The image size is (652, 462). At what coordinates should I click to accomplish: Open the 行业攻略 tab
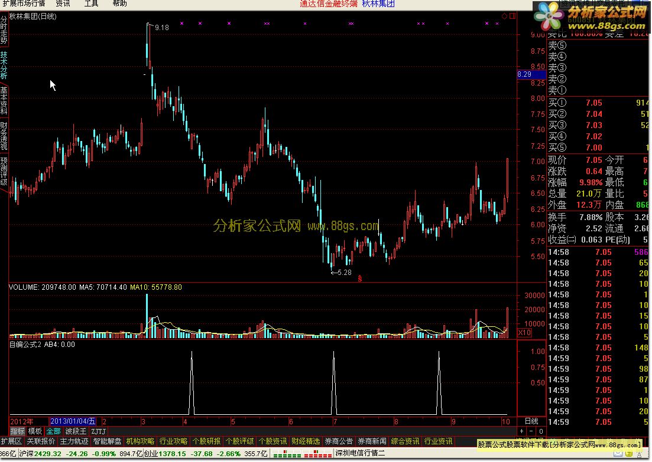pos(173,441)
